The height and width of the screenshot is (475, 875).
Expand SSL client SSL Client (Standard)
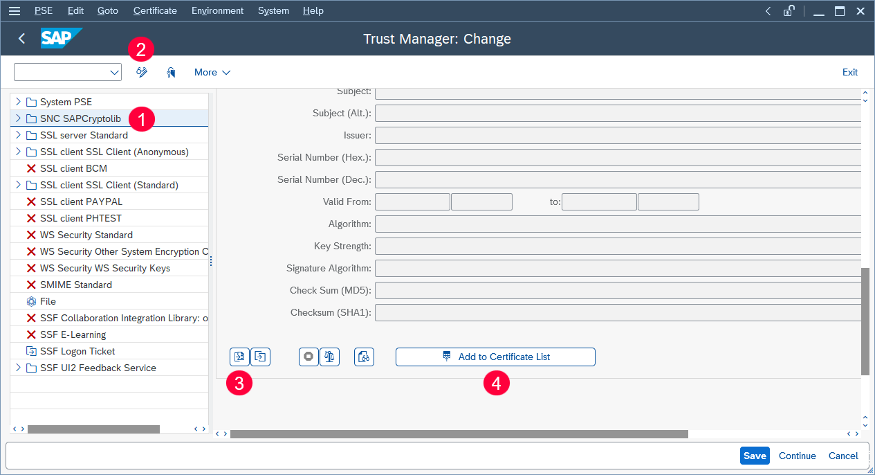point(18,185)
